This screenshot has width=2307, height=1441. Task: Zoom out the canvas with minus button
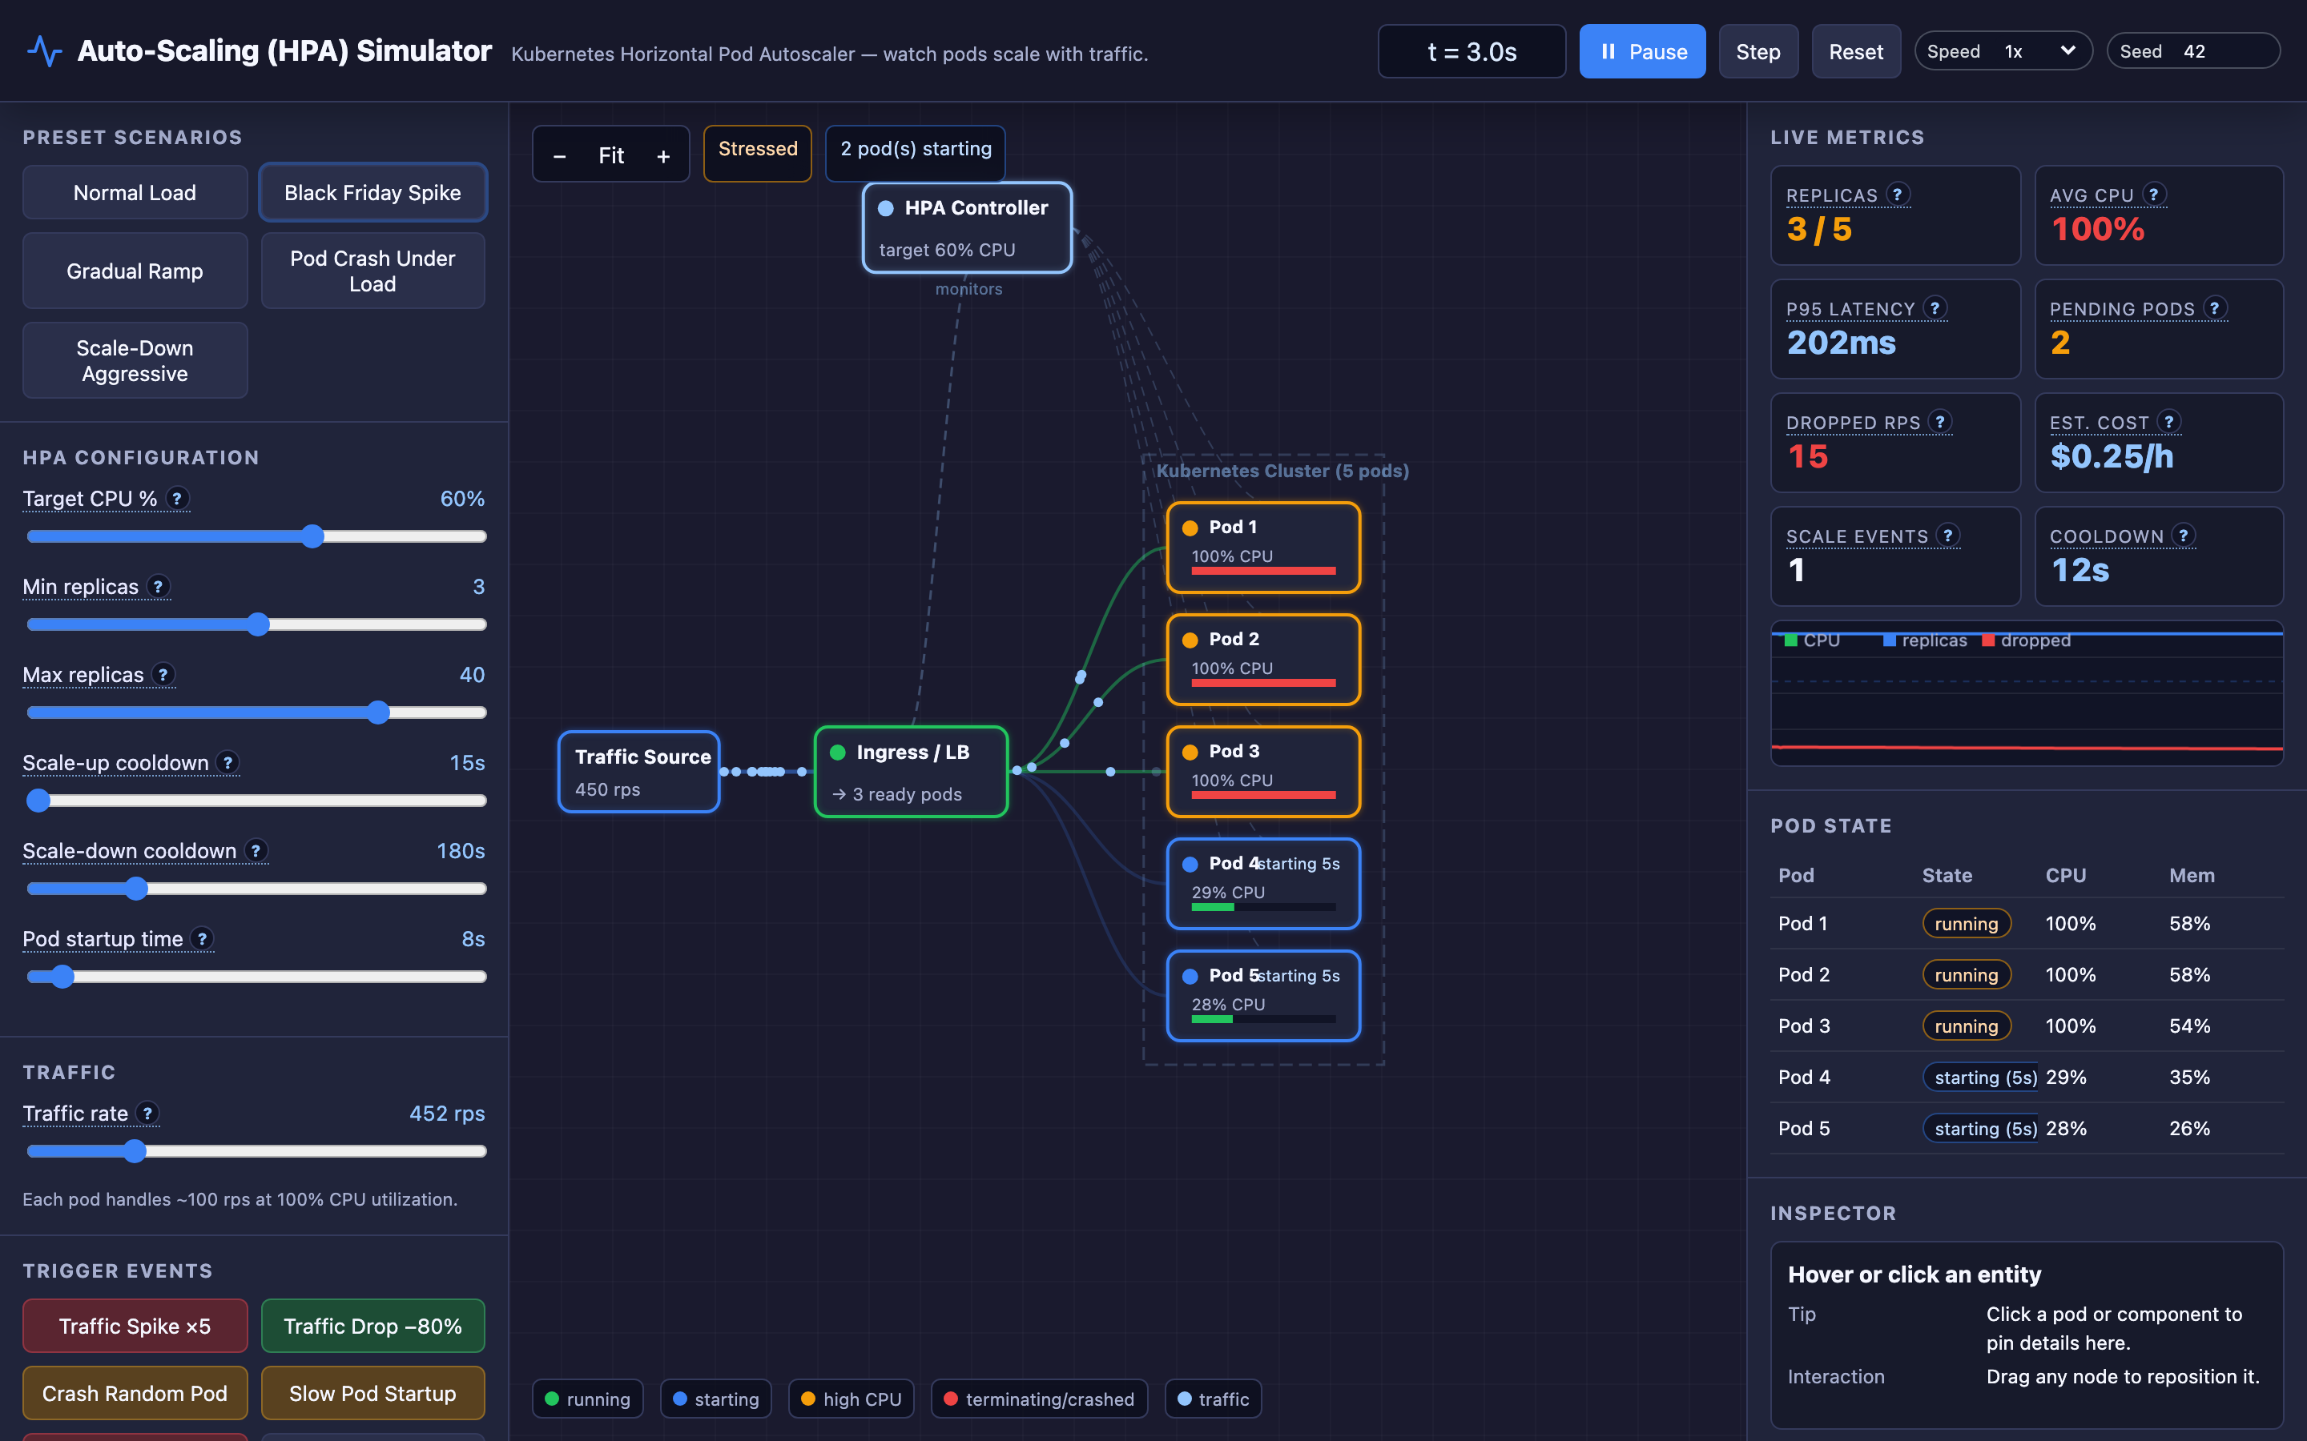tap(560, 155)
